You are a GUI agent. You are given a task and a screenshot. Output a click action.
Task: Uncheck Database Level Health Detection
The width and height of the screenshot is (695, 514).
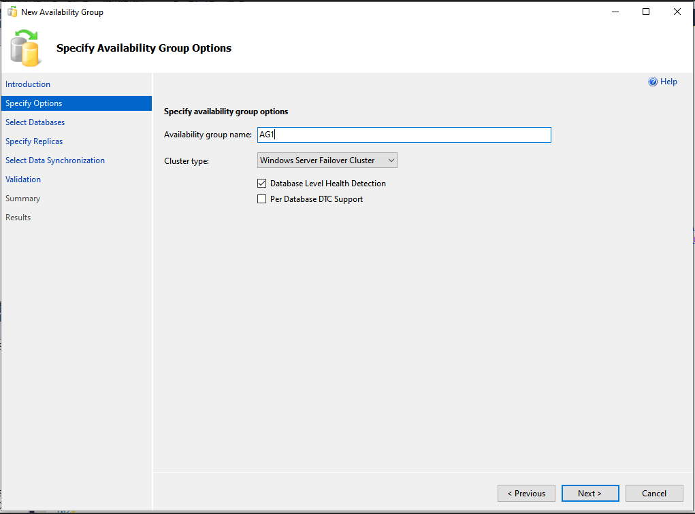click(x=262, y=184)
